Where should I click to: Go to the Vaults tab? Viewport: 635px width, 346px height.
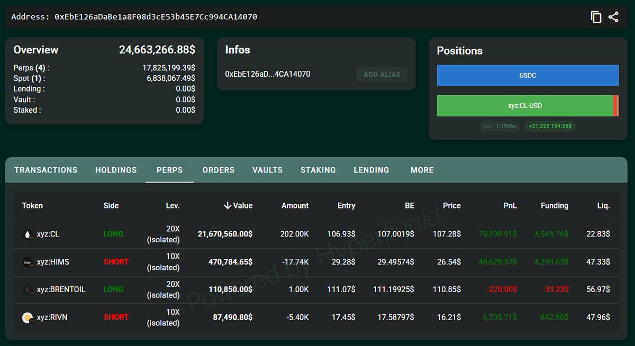click(x=267, y=170)
